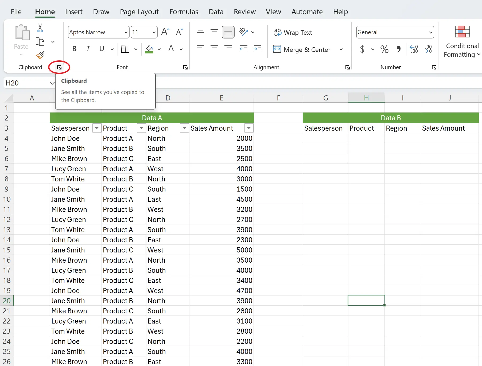The width and height of the screenshot is (482, 366).
Task: Expand the font name dropdown
Action: pyautogui.click(x=126, y=32)
